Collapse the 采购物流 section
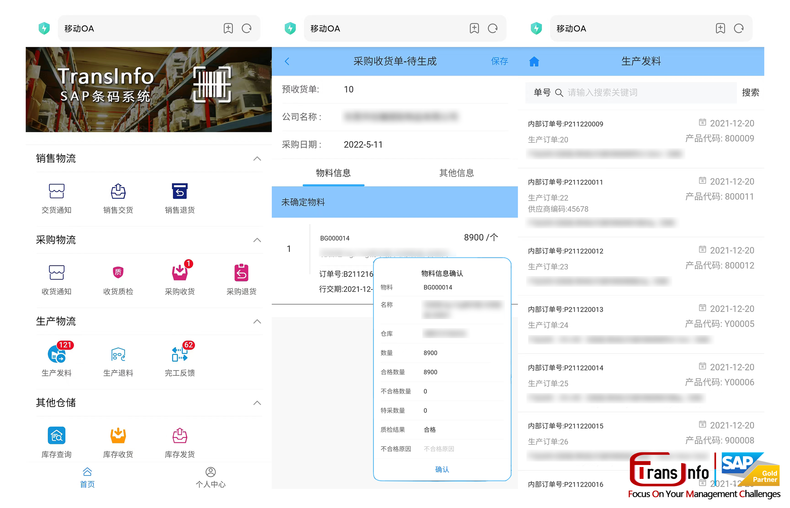Screen dimensions: 790x508 [257, 240]
